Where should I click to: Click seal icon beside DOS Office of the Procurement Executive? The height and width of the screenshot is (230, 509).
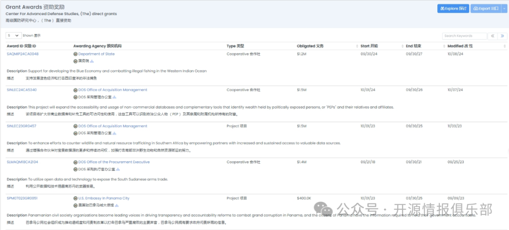click(x=75, y=162)
